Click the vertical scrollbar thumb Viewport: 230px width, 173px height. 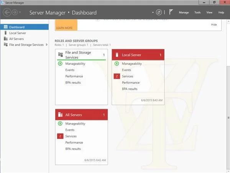point(228,118)
